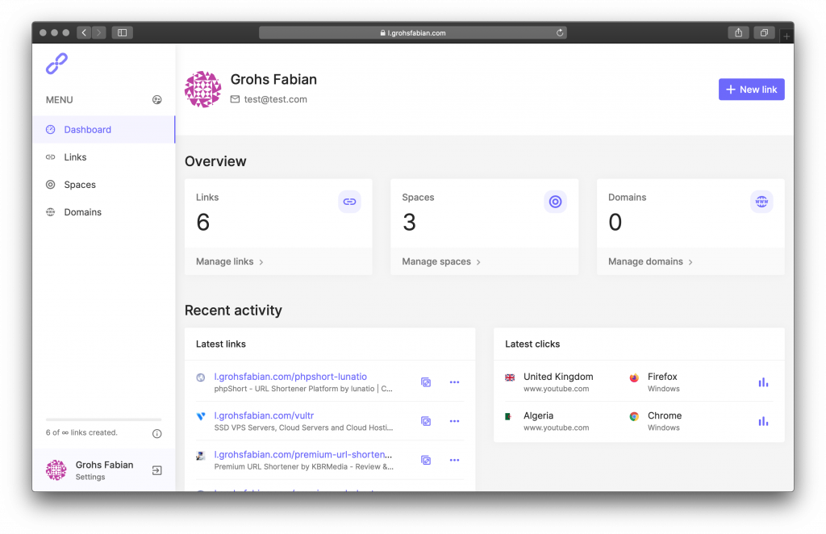This screenshot has width=826, height=534.
Task: Click the chevron next to Manage links
Action: pos(261,261)
